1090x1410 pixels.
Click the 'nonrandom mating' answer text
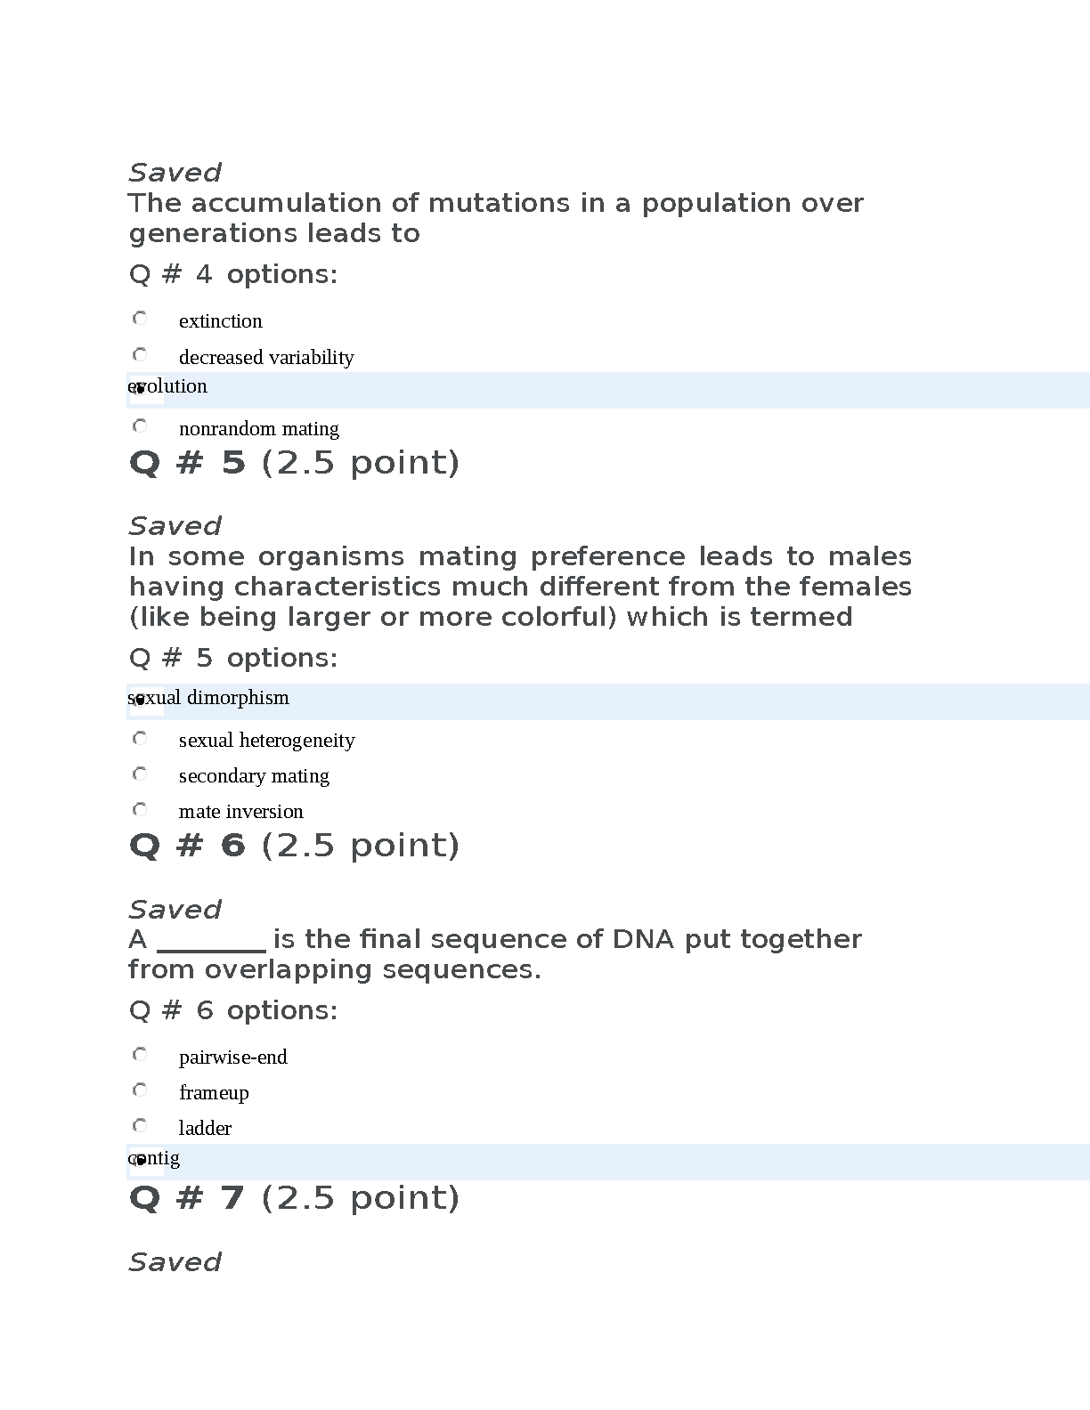pyautogui.click(x=258, y=429)
